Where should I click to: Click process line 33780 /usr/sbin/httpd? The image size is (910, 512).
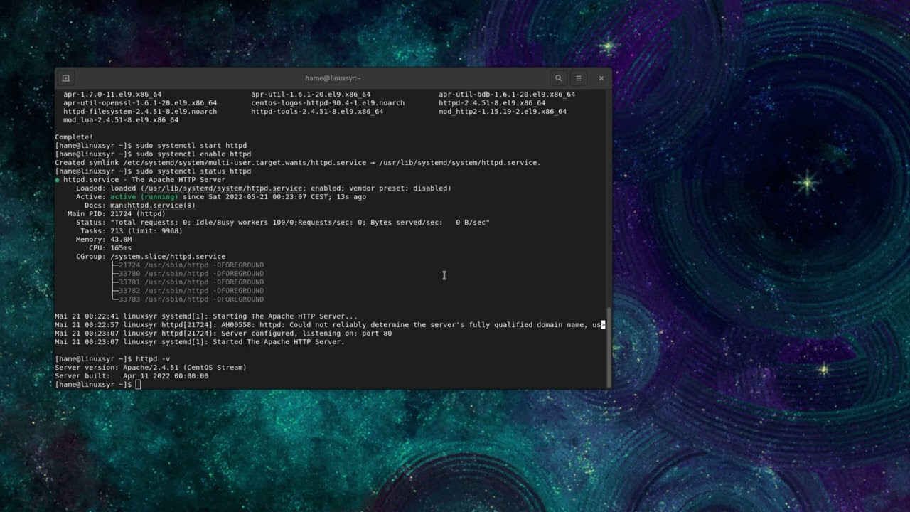(x=188, y=274)
